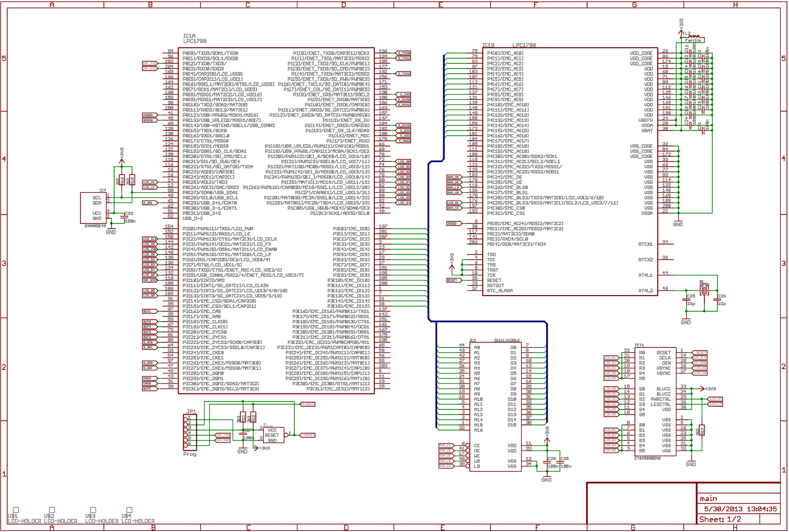Click the RTCX2 pin label
Screen dimensions: 789x532
(646, 260)
